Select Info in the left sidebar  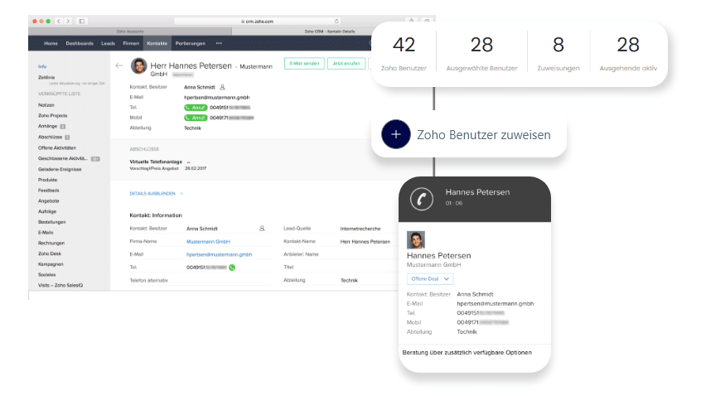pyautogui.click(x=42, y=66)
